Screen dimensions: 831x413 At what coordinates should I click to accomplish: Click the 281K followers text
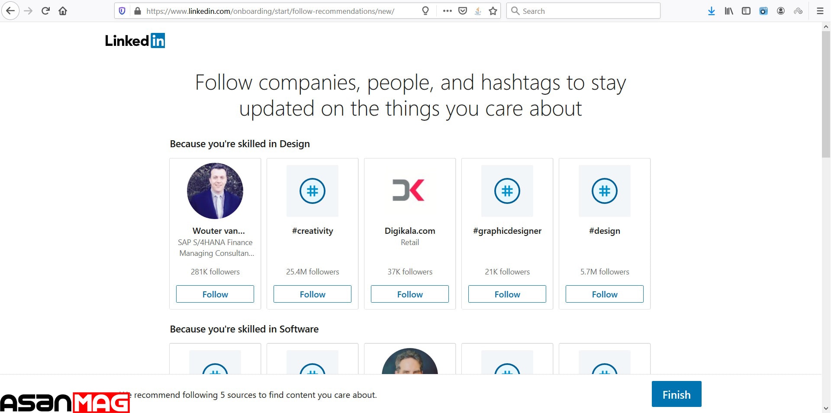pos(215,272)
